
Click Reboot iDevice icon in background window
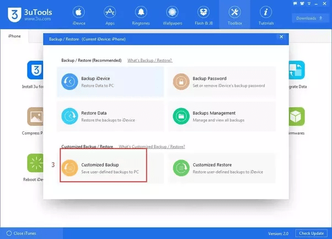(35, 163)
